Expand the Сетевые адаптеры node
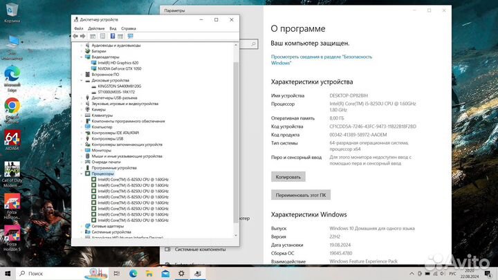 pyautogui.click(x=82, y=226)
